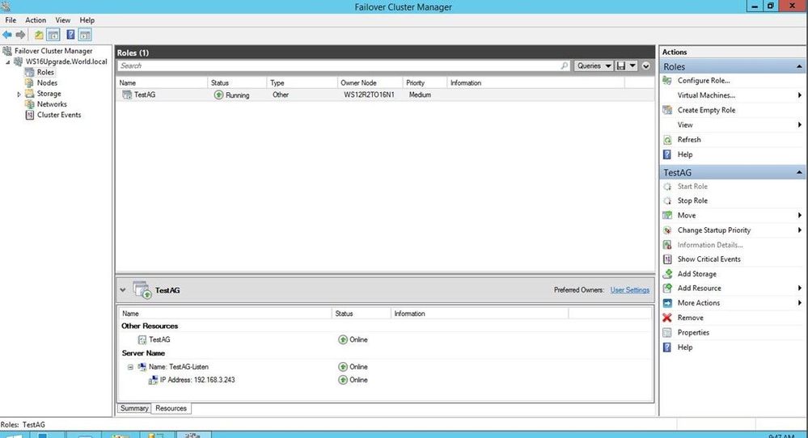Click the Failover Cluster Manager root icon
The image size is (808, 438).
coord(6,51)
